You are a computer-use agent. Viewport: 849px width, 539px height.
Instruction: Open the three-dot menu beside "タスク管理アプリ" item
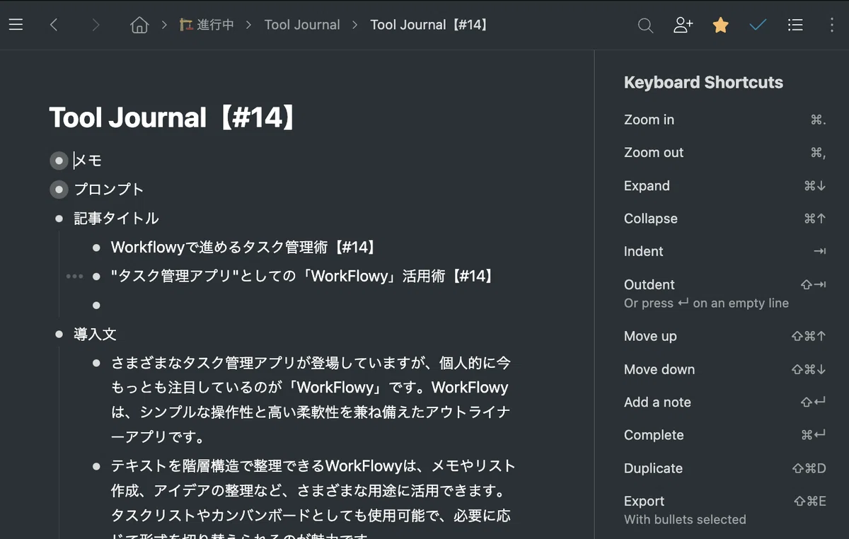pyautogui.click(x=74, y=277)
